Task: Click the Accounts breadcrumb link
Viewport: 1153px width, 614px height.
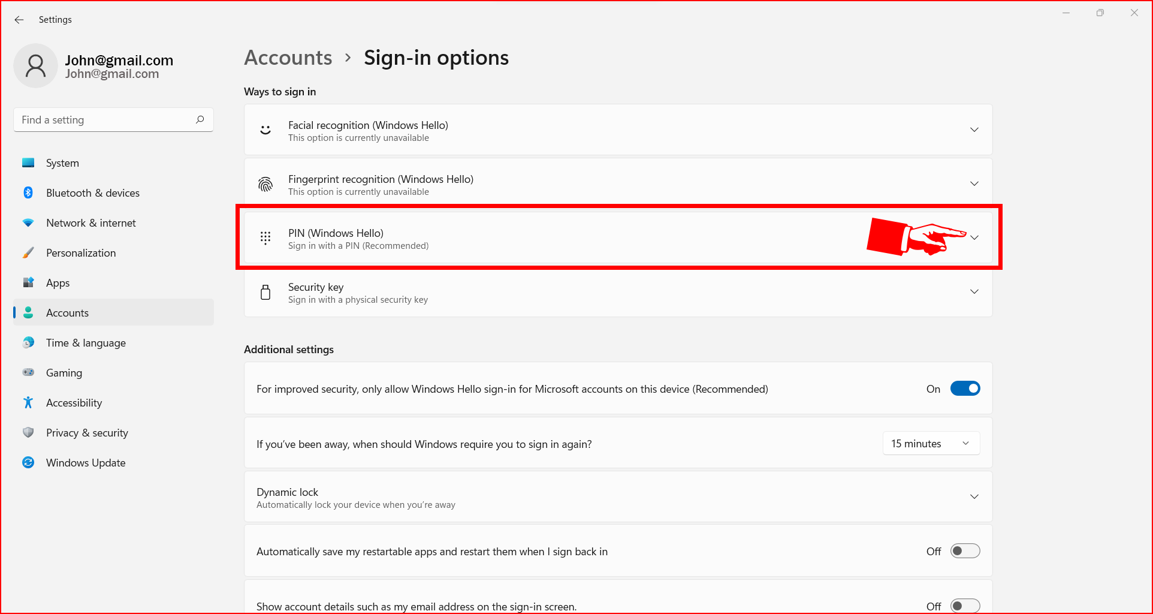Action: pyautogui.click(x=288, y=58)
